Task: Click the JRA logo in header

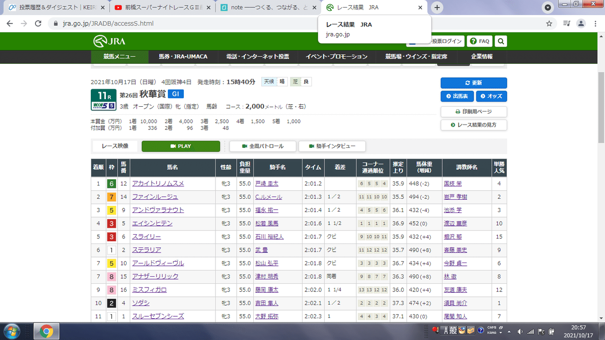Action: 109,42
